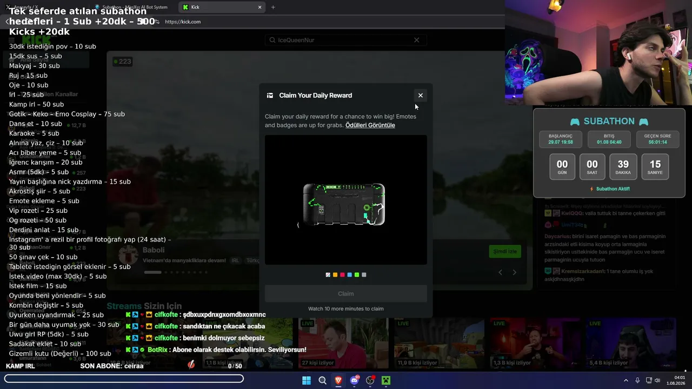Image resolution: width=692 pixels, height=389 pixels.
Task: Click 'Watch 10 more minutes to claim' text
Action: pos(346,309)
